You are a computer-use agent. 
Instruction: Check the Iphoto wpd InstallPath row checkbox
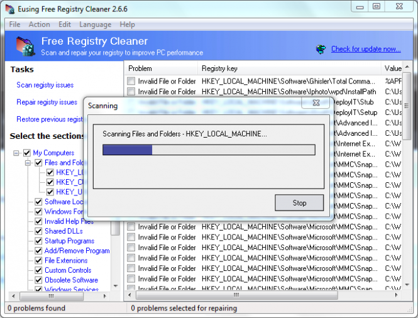(x=131, y=91)
